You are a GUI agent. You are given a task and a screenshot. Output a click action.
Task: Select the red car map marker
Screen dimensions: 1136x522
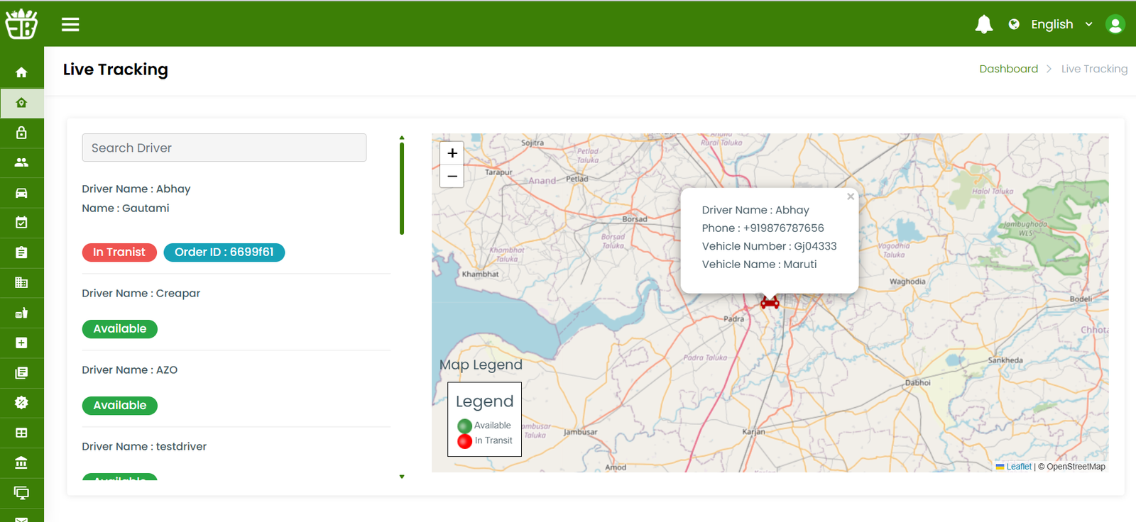tap(770, 302)
